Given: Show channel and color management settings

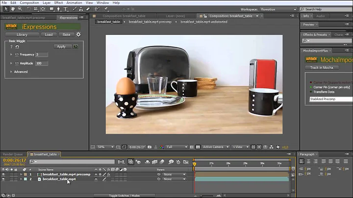Looking at the screenshot, I should click(162, 147).
